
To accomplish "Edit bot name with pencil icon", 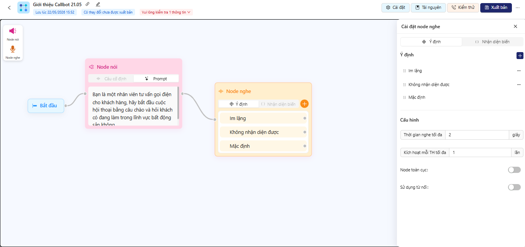I will [98, 4].
